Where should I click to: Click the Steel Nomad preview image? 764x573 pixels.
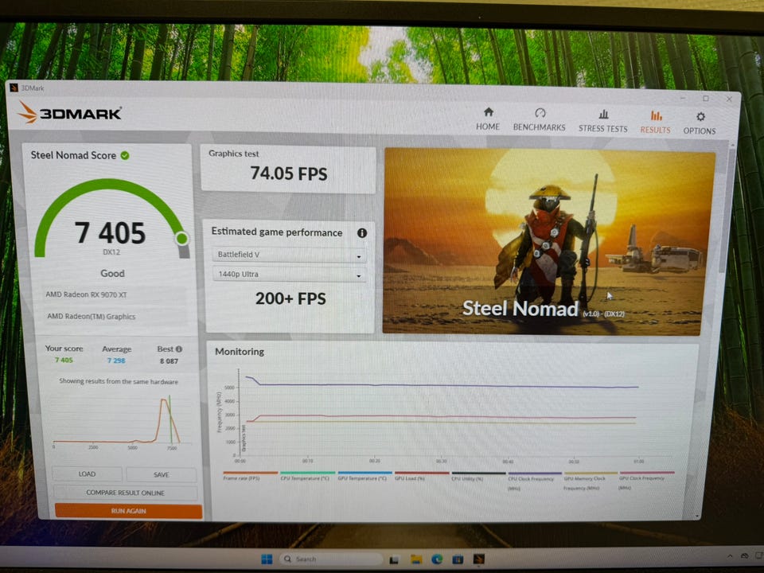(x=548, y=242)
